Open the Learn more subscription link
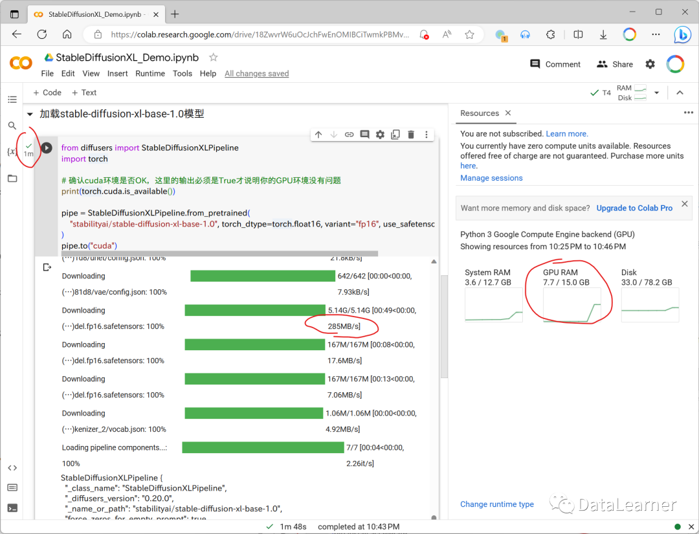The width and height of the screenshot is (699, 534). [x=566, y=134]
